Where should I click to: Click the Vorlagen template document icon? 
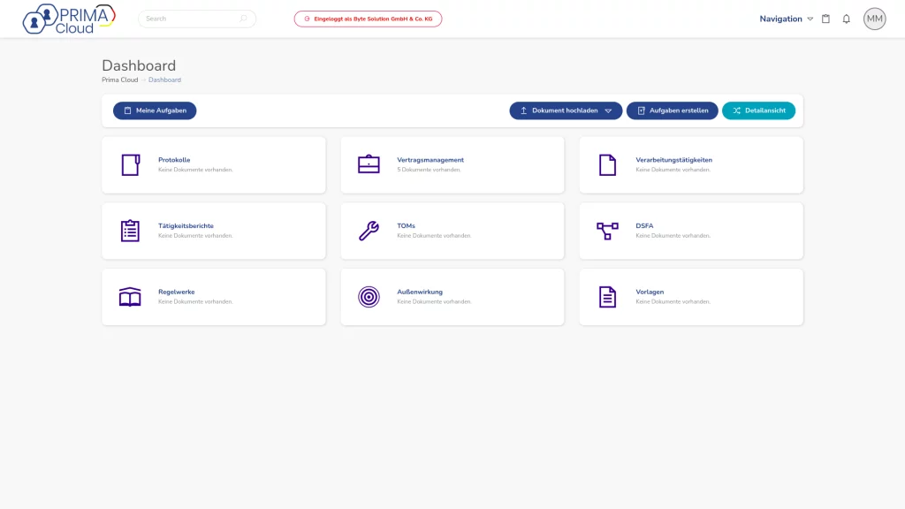click(607, 297)
